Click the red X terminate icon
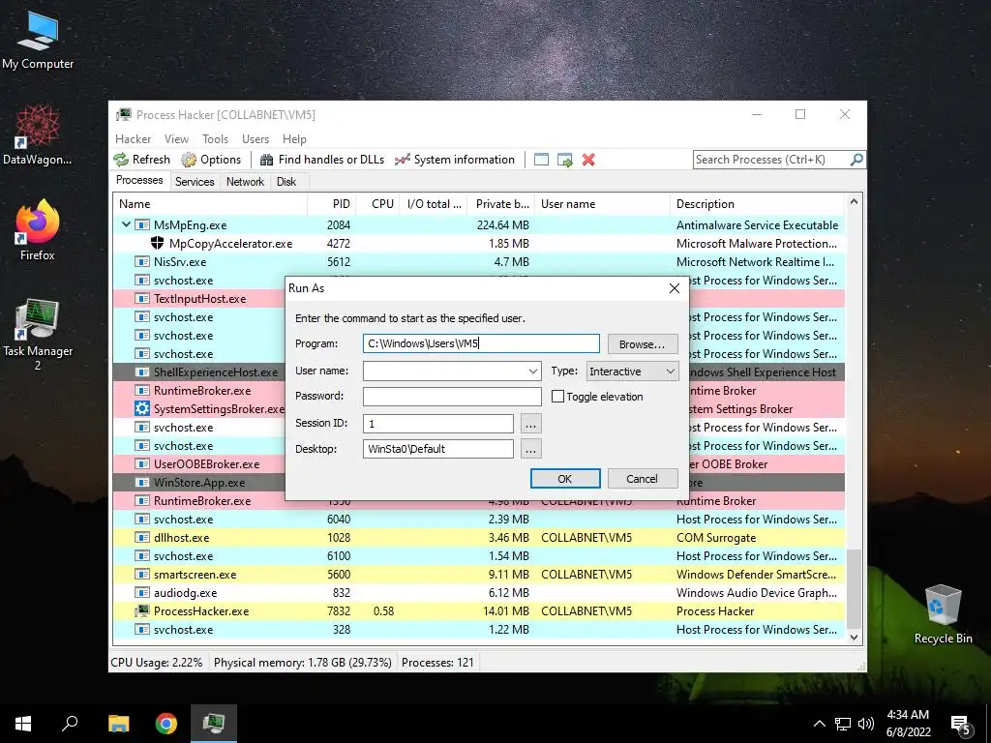Image resolution: width=991 pixels, height=743 pixels. (x=588, y=160)
